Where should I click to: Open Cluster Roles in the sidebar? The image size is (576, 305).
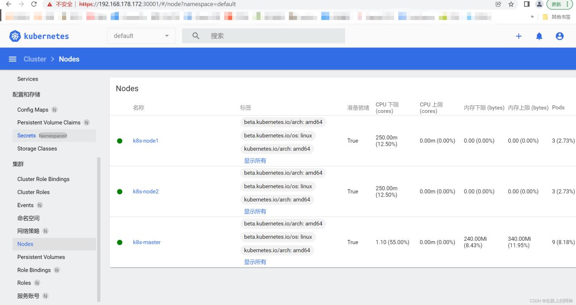(x=34, y=192)
